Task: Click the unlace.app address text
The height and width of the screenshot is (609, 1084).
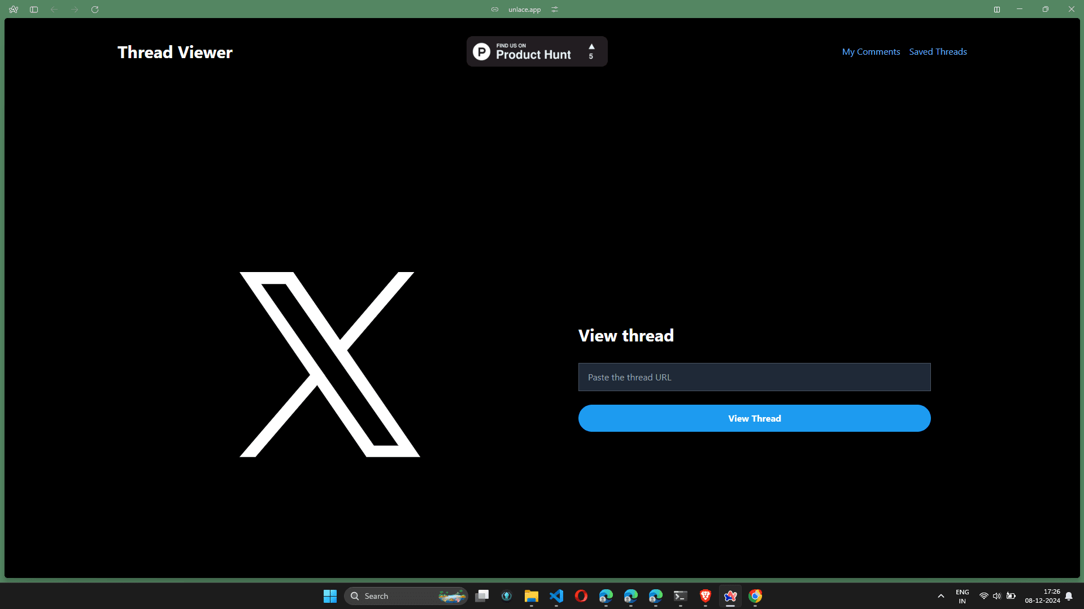Action: 524,10
